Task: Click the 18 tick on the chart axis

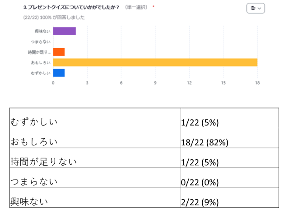Action: (257, 83)
